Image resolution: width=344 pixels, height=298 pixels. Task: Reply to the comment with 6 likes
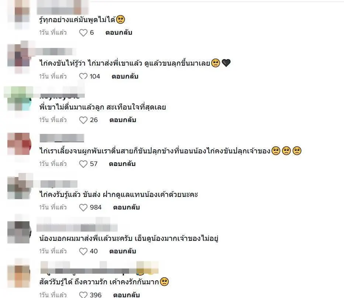click(x=119, y=33)
